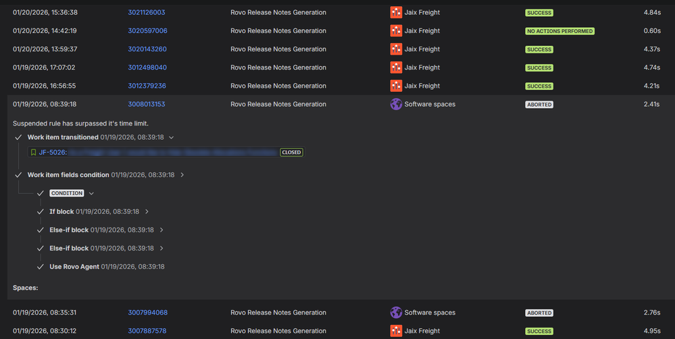
Task: Expand the If block chevron
Action: [x=147, y=211]
